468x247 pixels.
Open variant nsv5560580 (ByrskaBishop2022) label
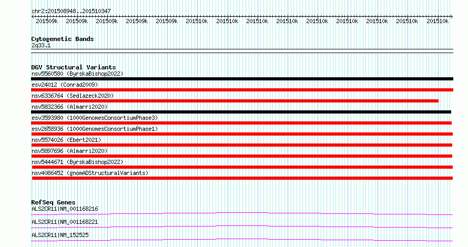coord(77,74)
